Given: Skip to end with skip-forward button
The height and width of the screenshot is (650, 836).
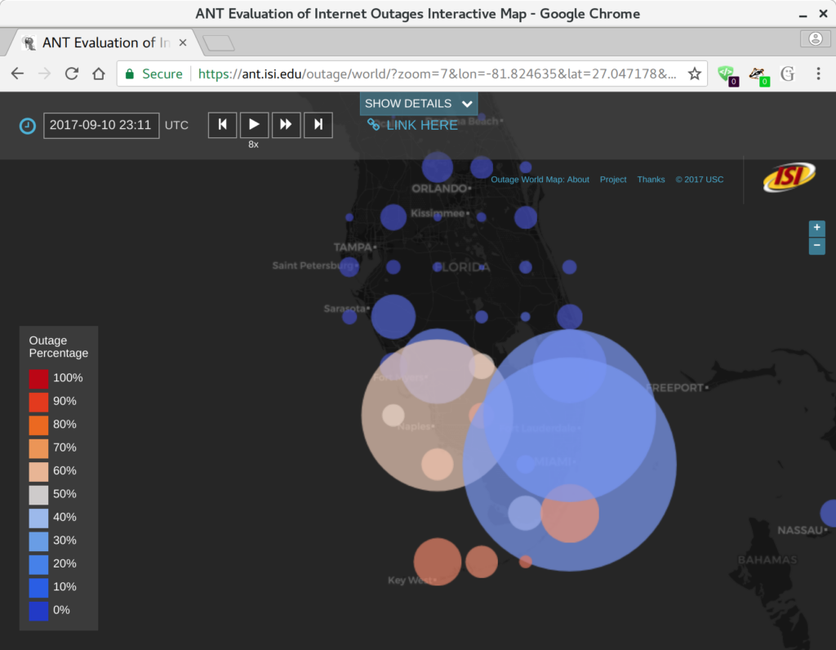Looking at the screenshot, I should [x=318, y=125].
